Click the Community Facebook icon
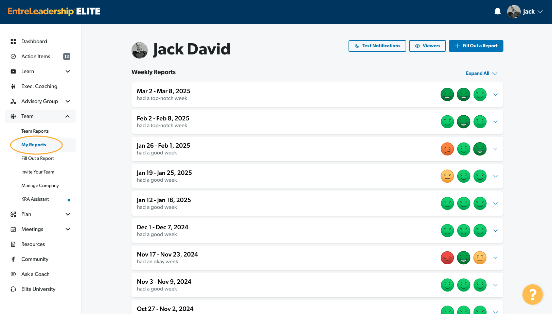Screen dimensions: 552x314 [13, 259]
